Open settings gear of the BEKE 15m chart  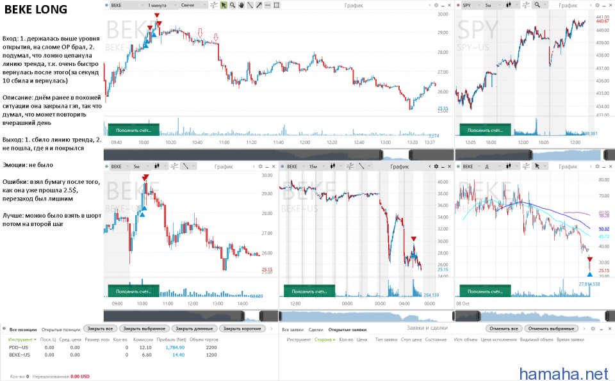[x=436, y=166]
